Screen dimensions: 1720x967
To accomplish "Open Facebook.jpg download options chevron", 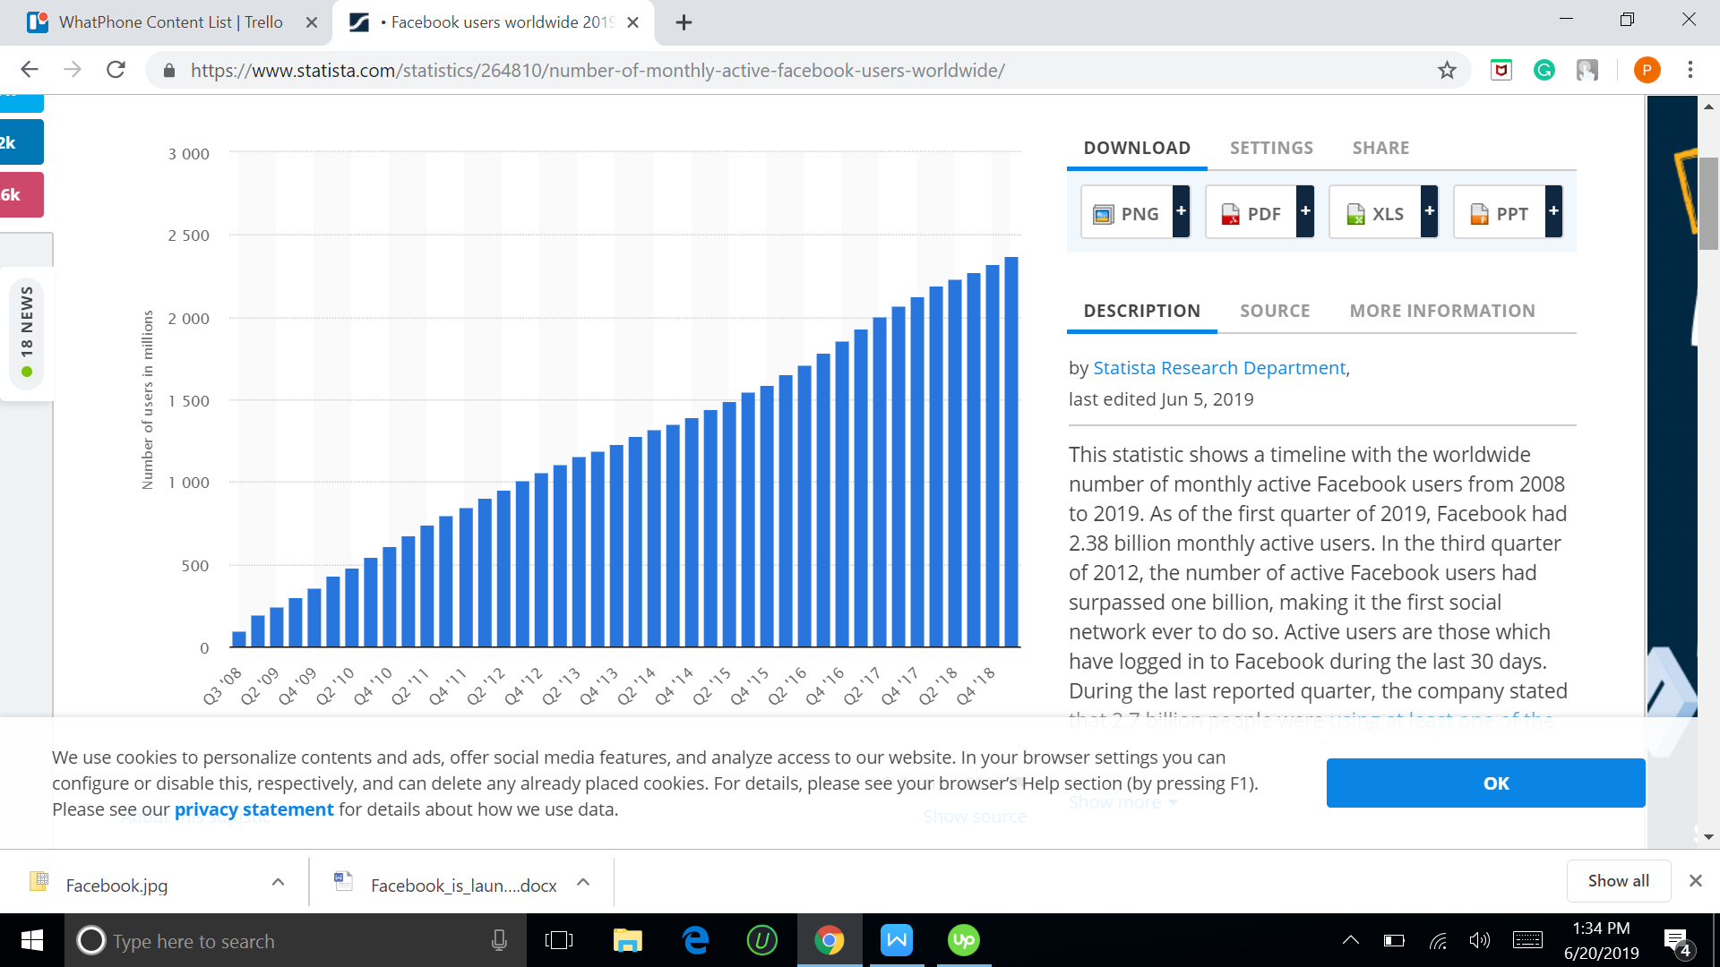I will [x=278, y=882].
